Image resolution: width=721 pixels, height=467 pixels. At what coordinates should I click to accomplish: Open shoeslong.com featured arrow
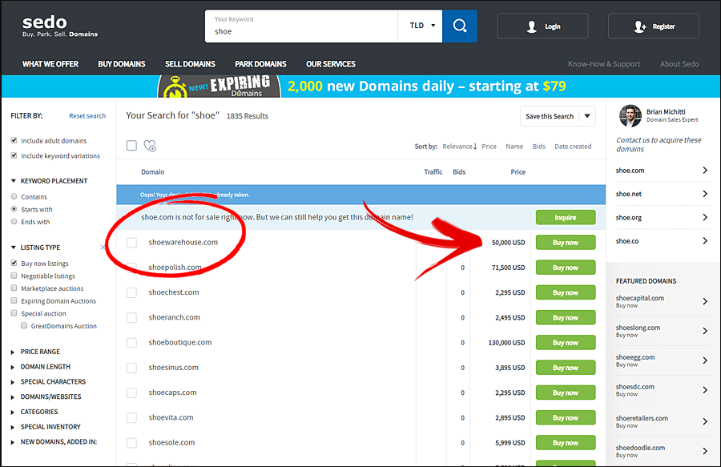[705, 331]
